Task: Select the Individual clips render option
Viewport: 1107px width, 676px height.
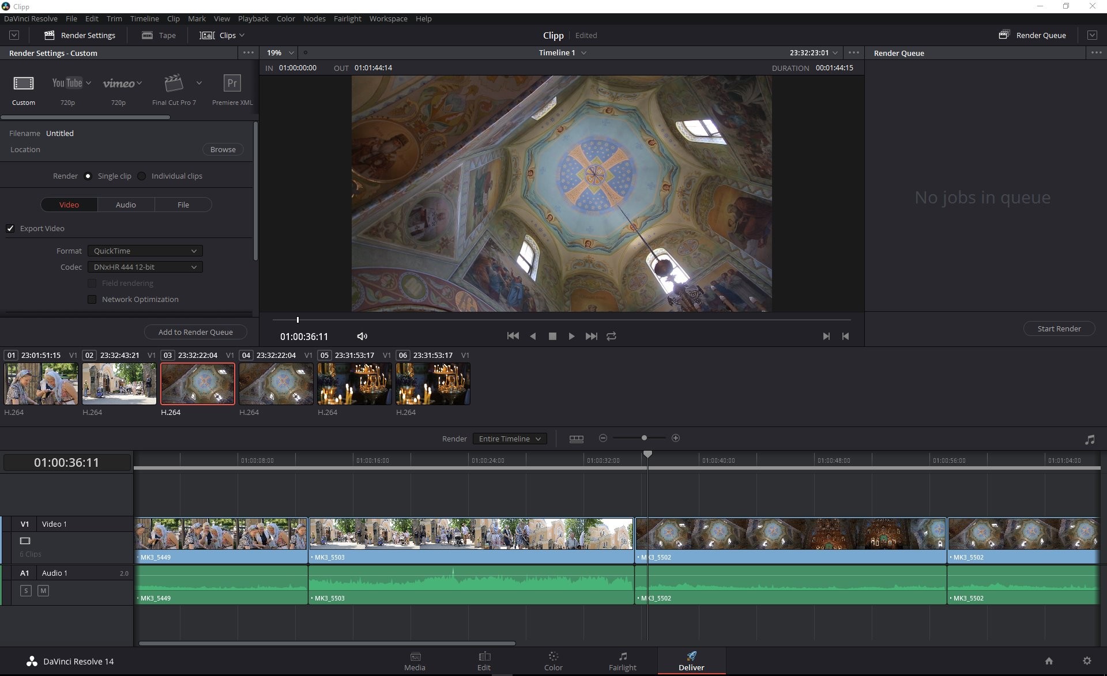Action: pyautogui.click(x=142, y=176)
